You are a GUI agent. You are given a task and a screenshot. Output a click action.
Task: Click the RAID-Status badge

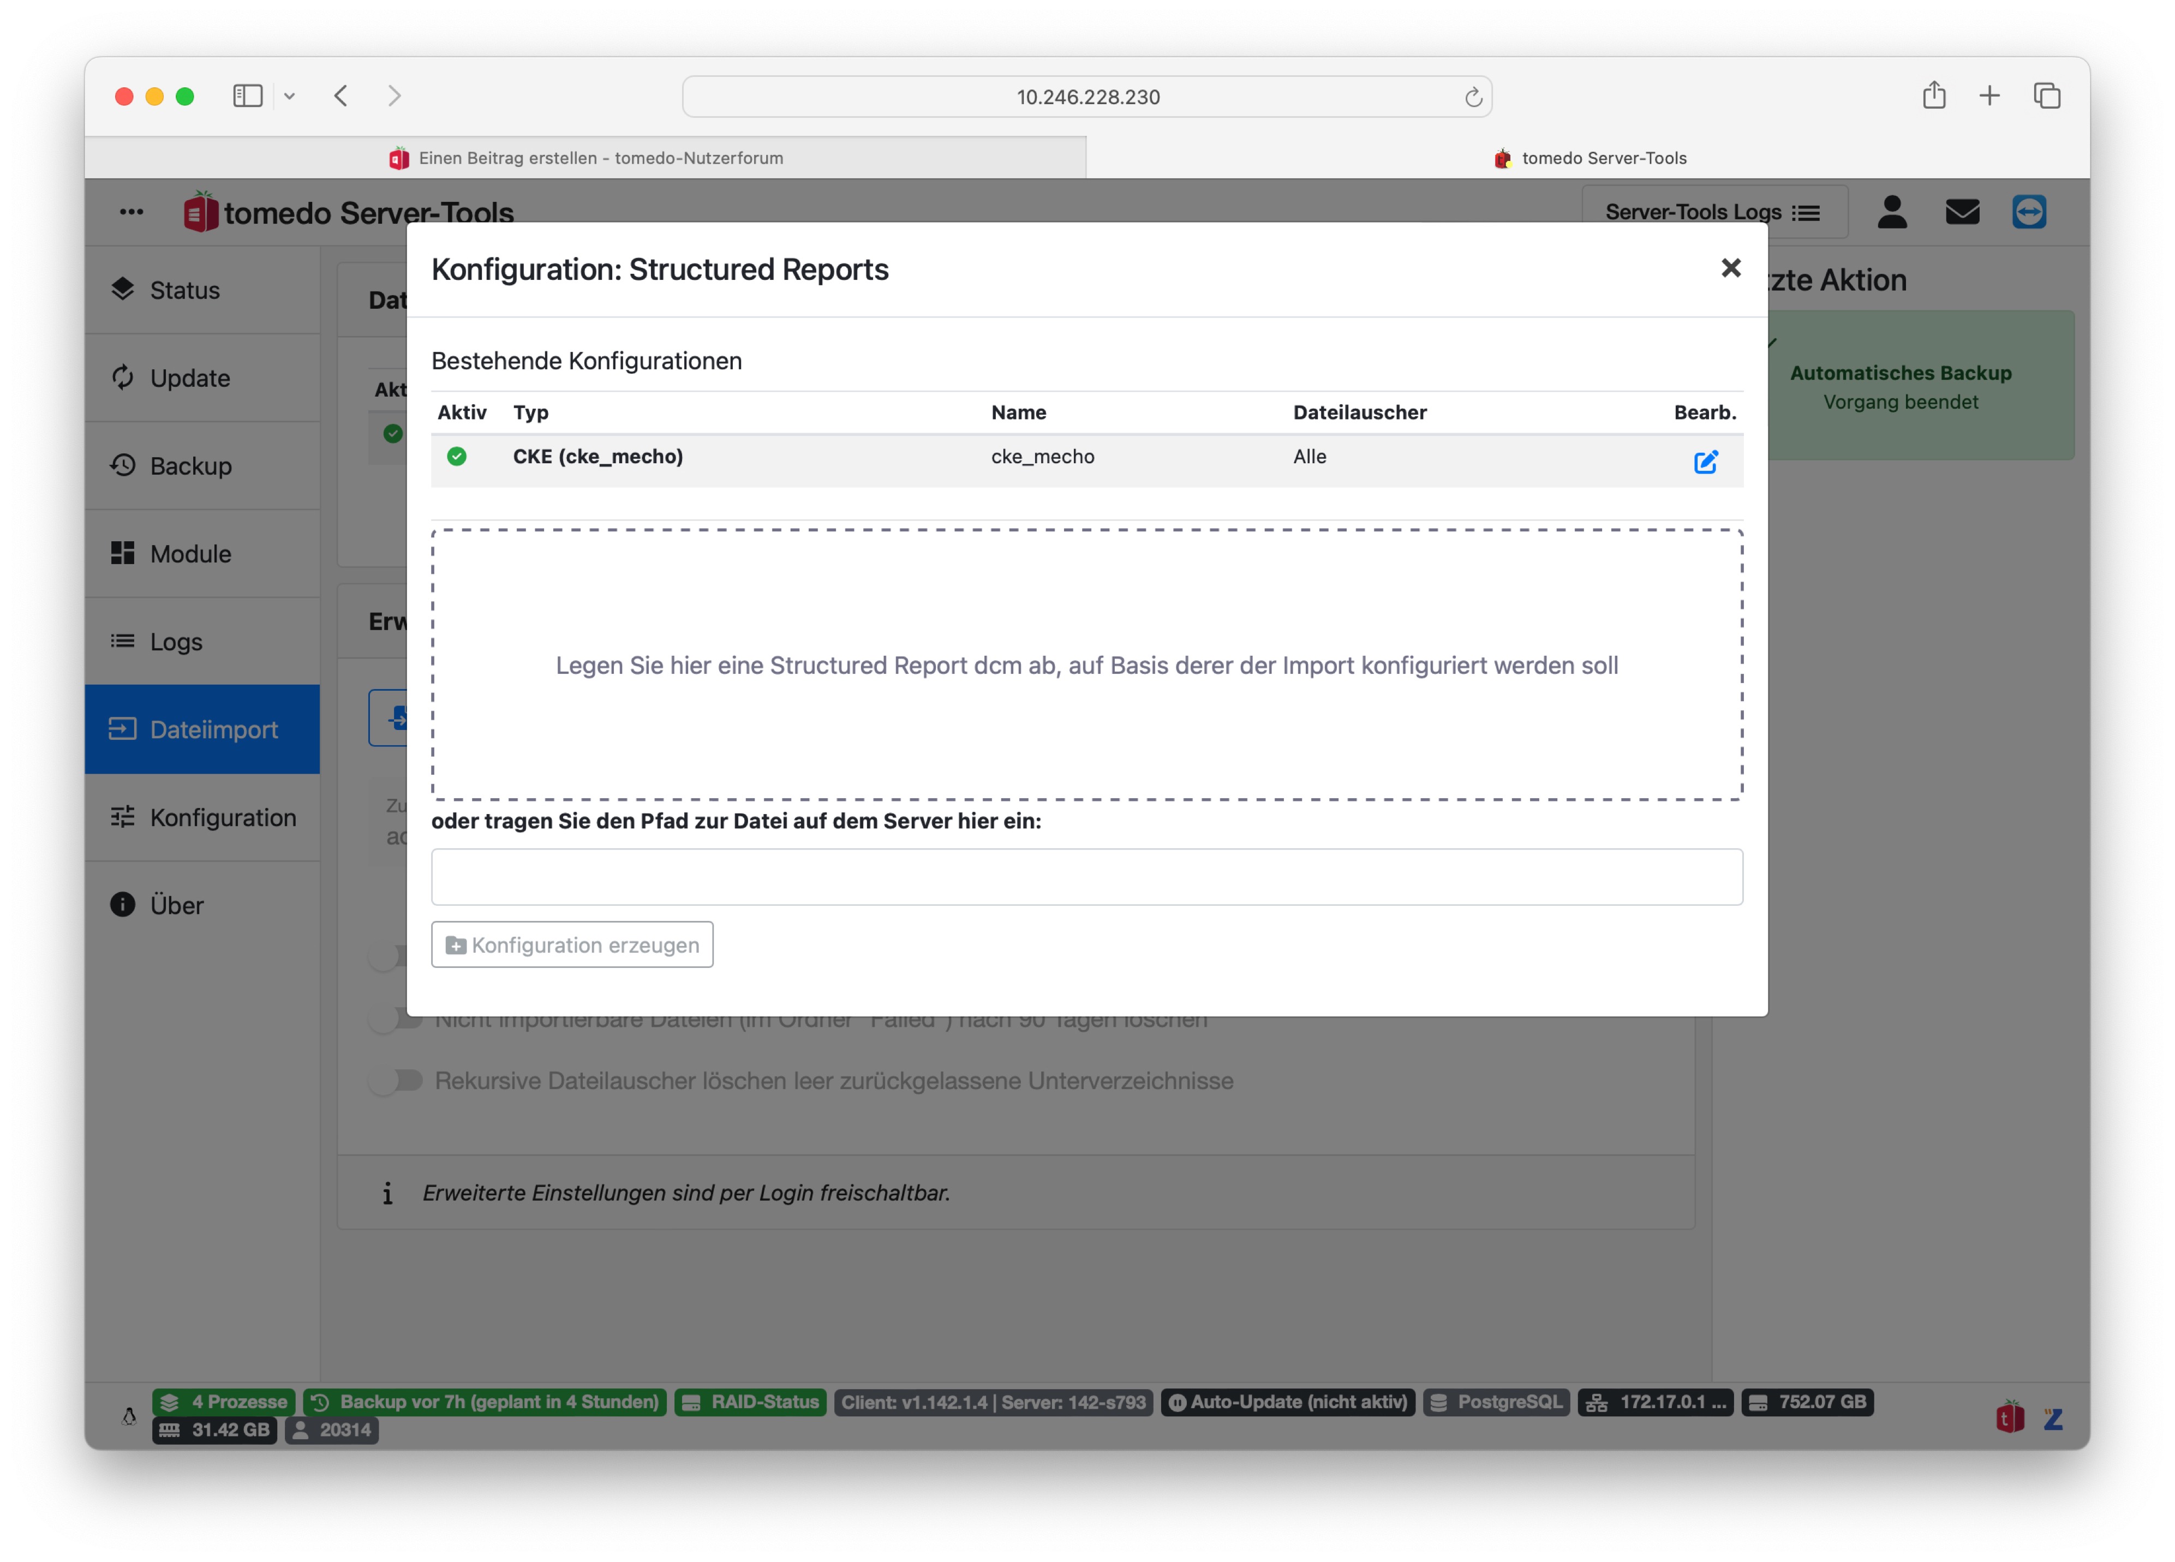point(750,1401)
